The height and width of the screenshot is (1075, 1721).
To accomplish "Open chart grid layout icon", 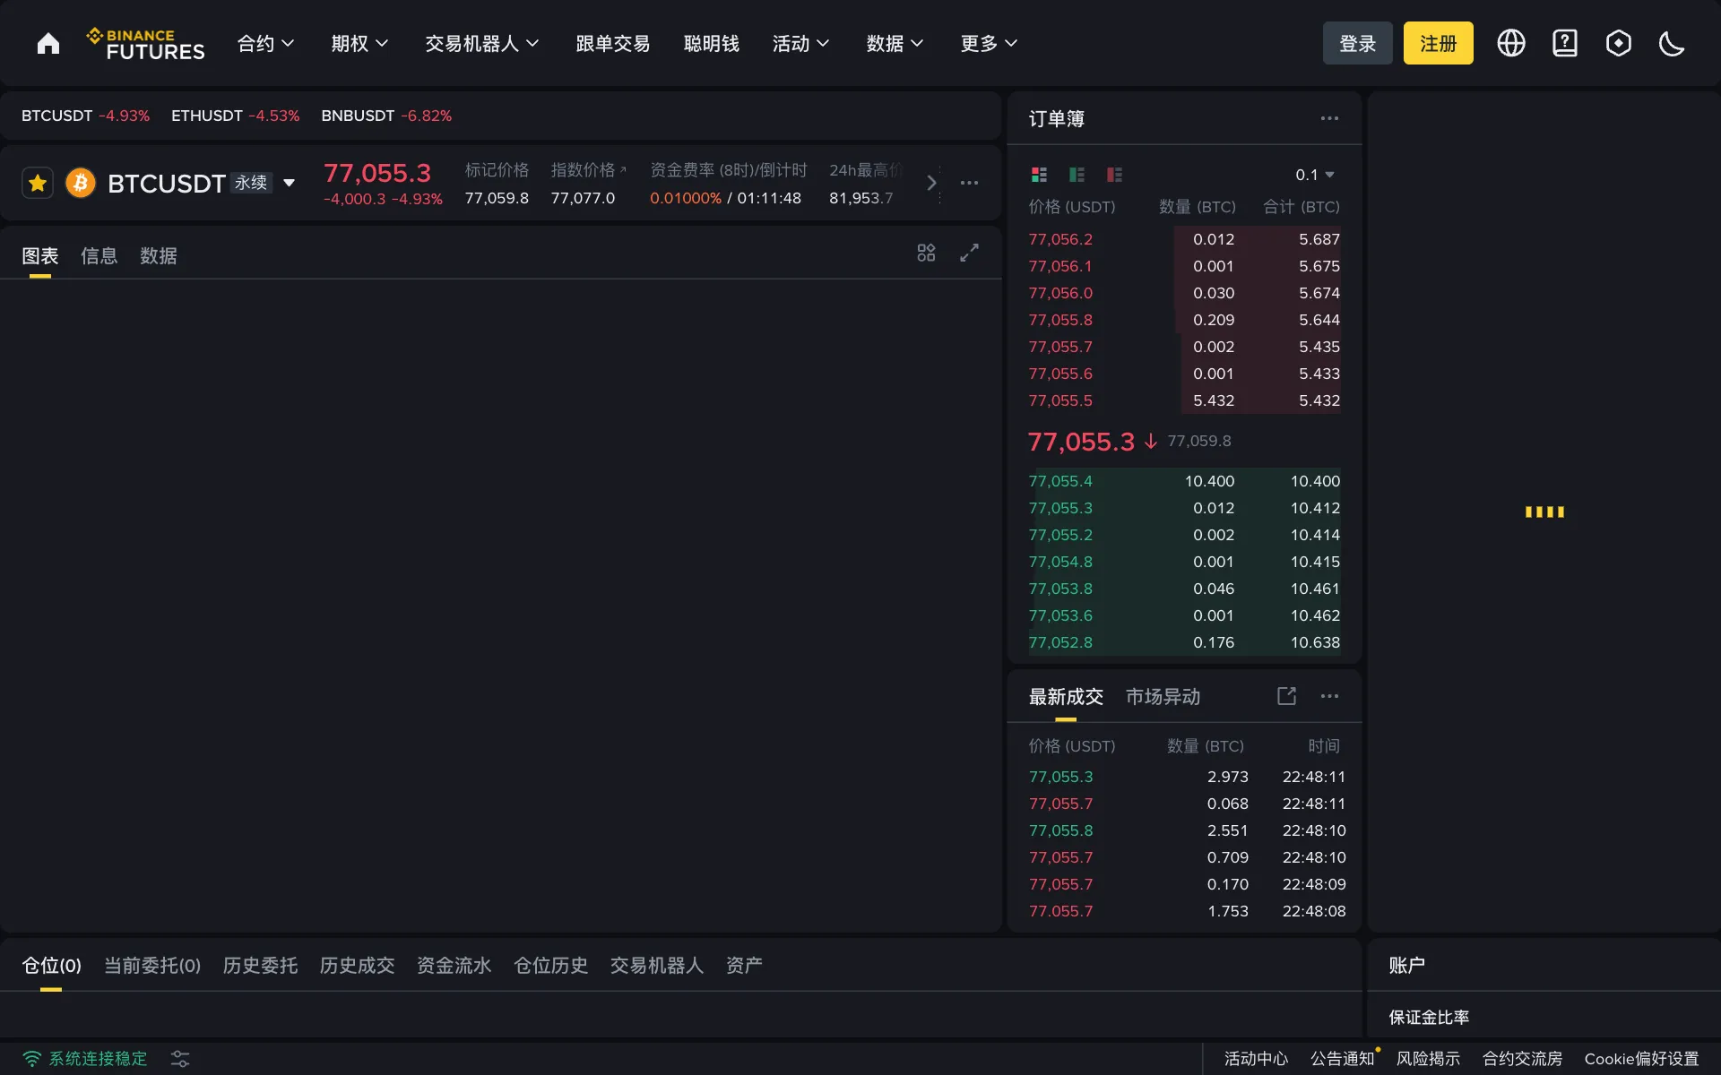I will tap(926, 254).
